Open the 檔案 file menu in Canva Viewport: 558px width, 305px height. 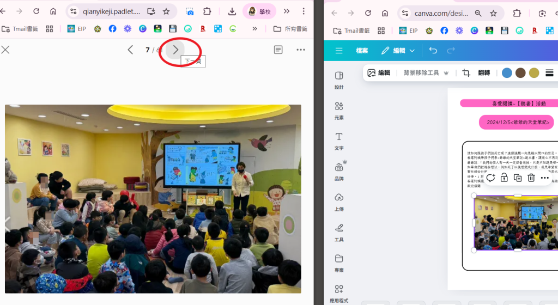click(x=362, y=51)
